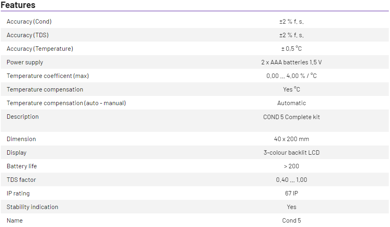Click the Dimension row label
Viewport: 390px width, 227px height.
(21, 139)
